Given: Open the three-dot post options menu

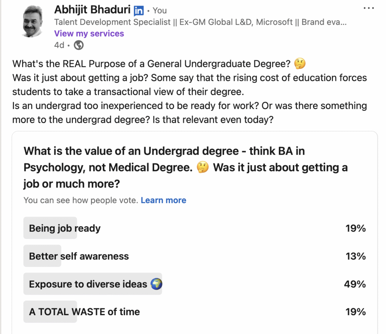Looking at the screenshot, I should 368,8.
